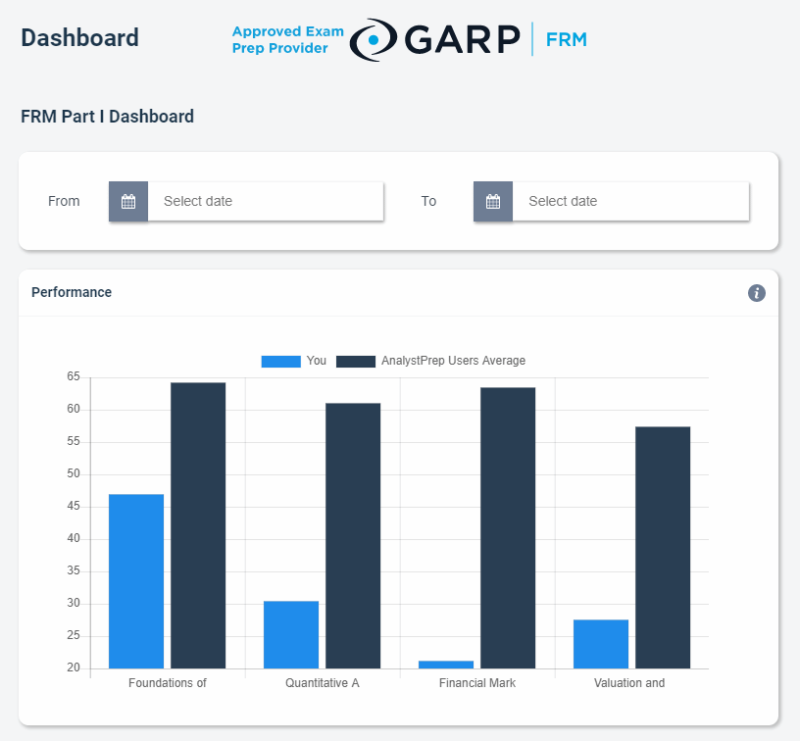
Task: Click the light blue You legend swatch
Action: tap(280, 362)
